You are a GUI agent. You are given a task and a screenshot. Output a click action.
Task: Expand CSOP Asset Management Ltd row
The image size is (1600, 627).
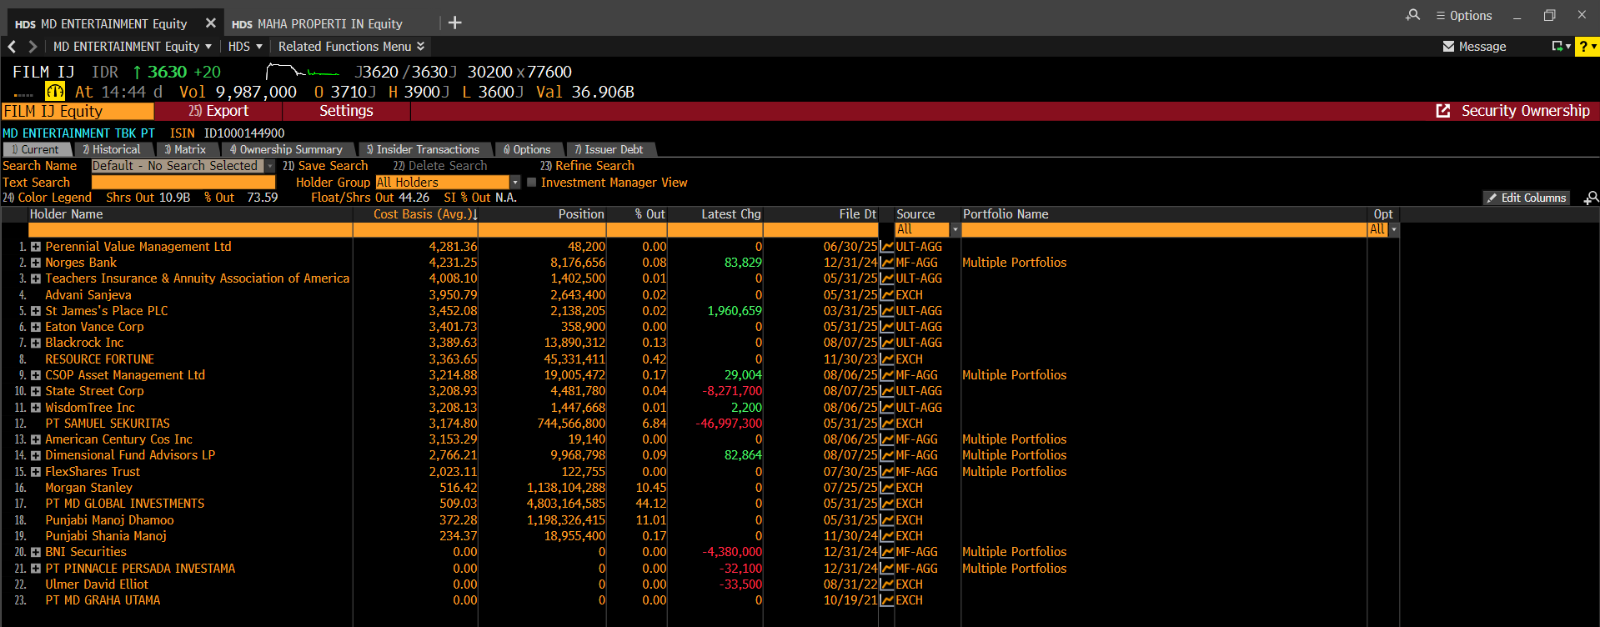36,375
